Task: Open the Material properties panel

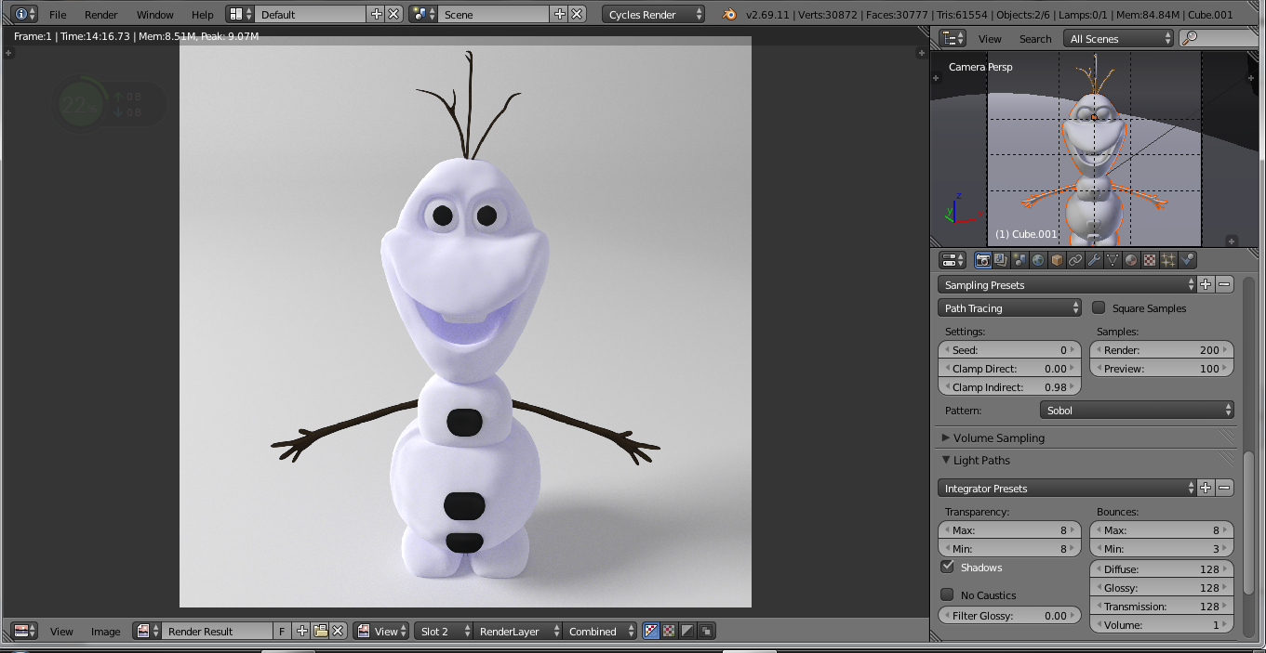Action: [1131, 260]
